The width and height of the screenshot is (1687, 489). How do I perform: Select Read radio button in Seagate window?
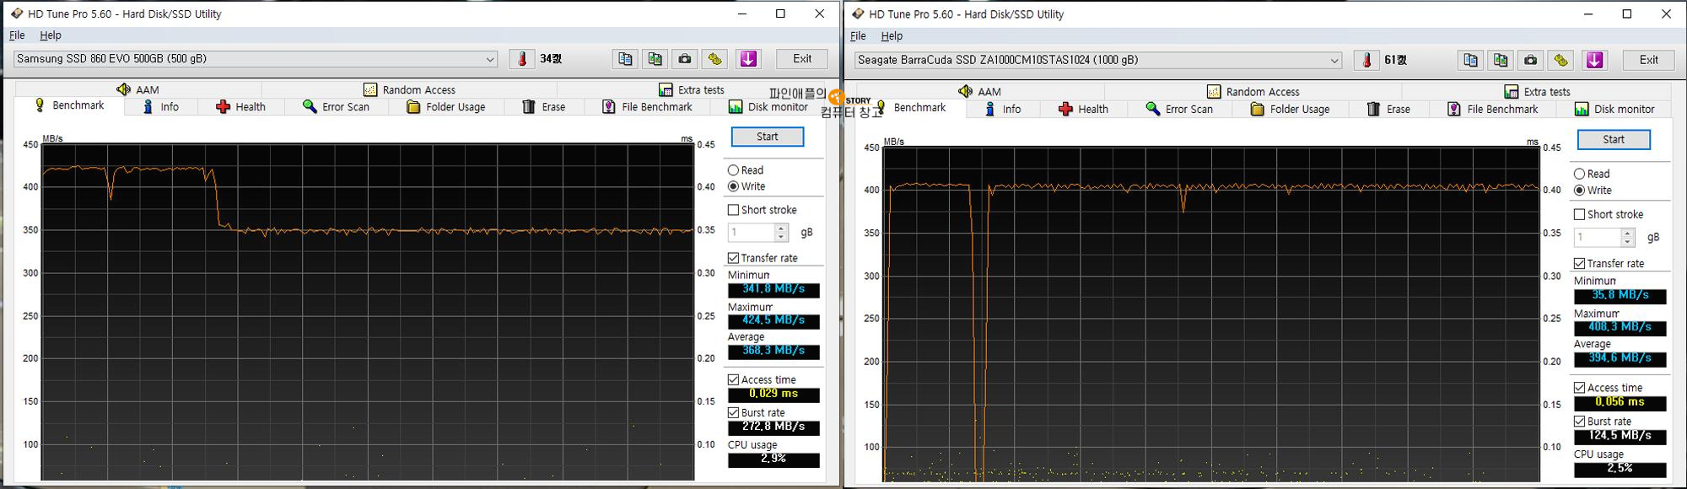(1579, 174)
